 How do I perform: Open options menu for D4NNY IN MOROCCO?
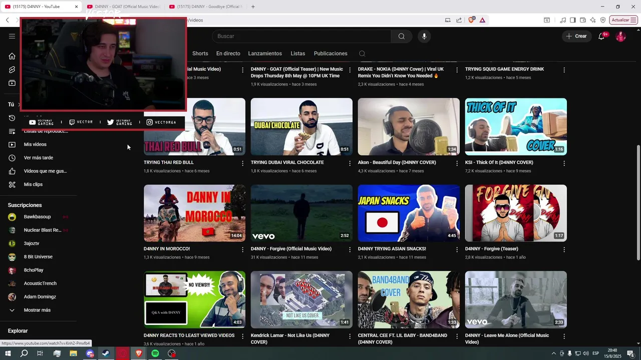(x=243, y=249)
